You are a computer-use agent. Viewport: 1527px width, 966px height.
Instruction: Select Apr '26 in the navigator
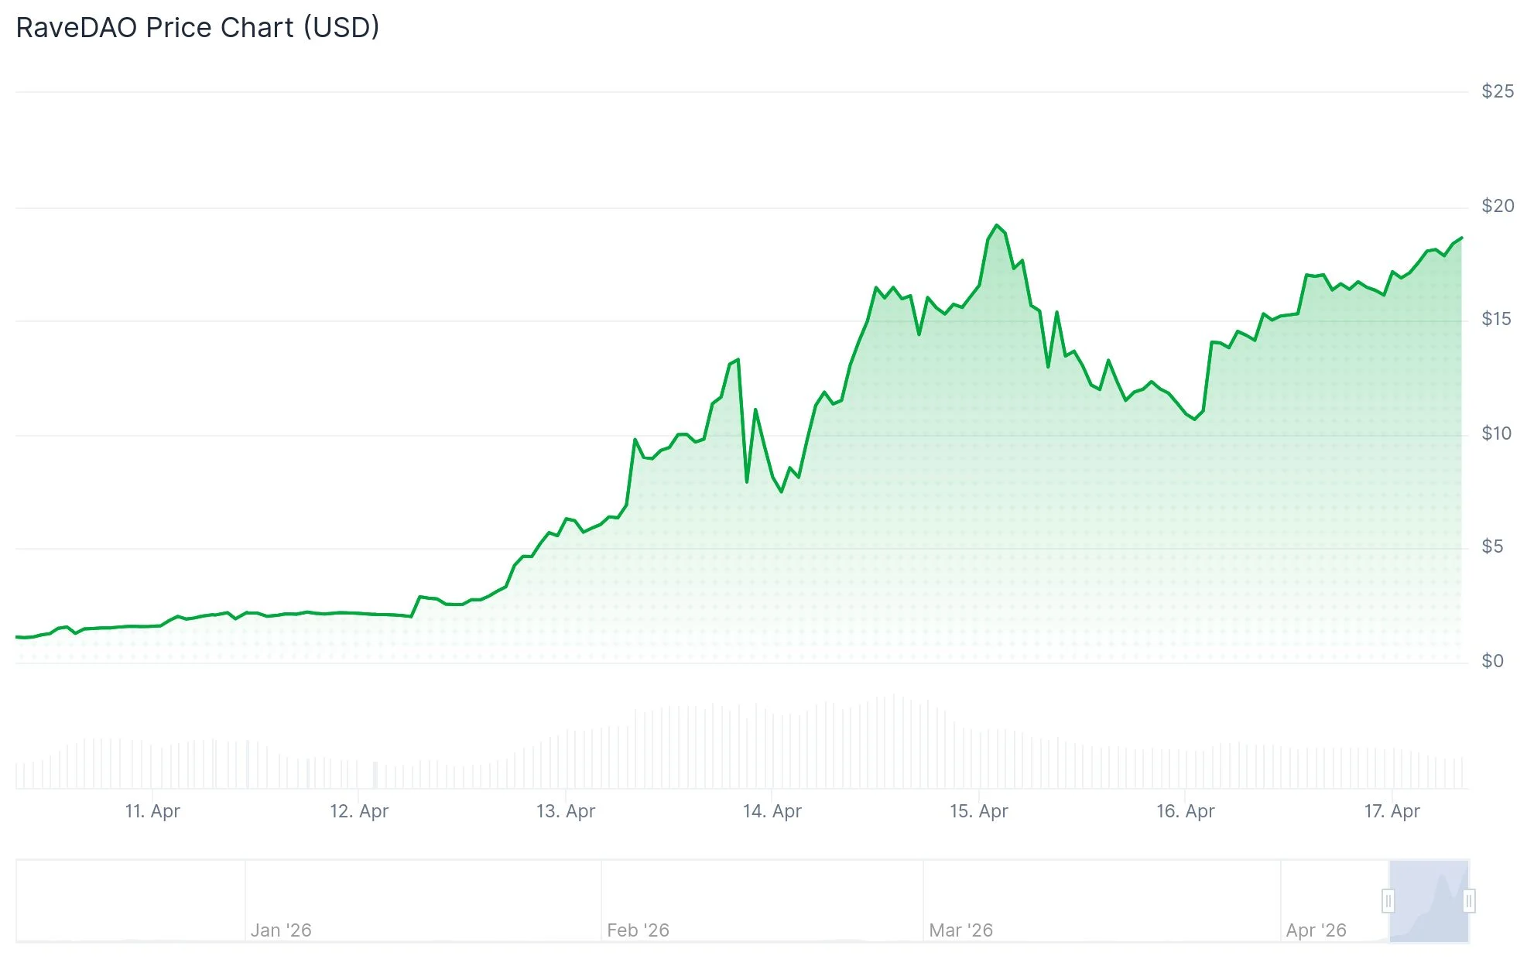[1316, 930]
